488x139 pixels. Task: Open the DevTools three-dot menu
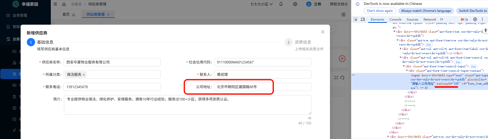pyautogui.click(x=482, y=19)
